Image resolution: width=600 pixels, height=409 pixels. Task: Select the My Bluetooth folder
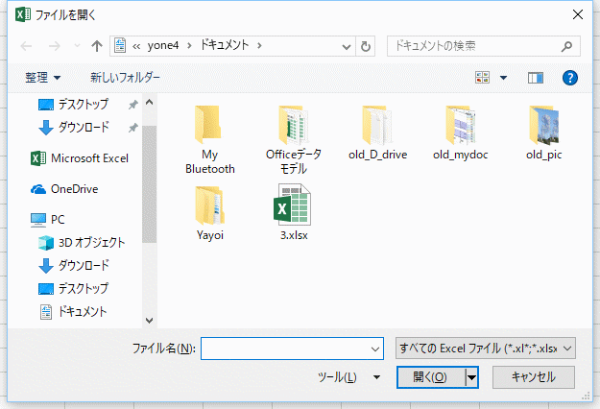(x=210, y=140)
